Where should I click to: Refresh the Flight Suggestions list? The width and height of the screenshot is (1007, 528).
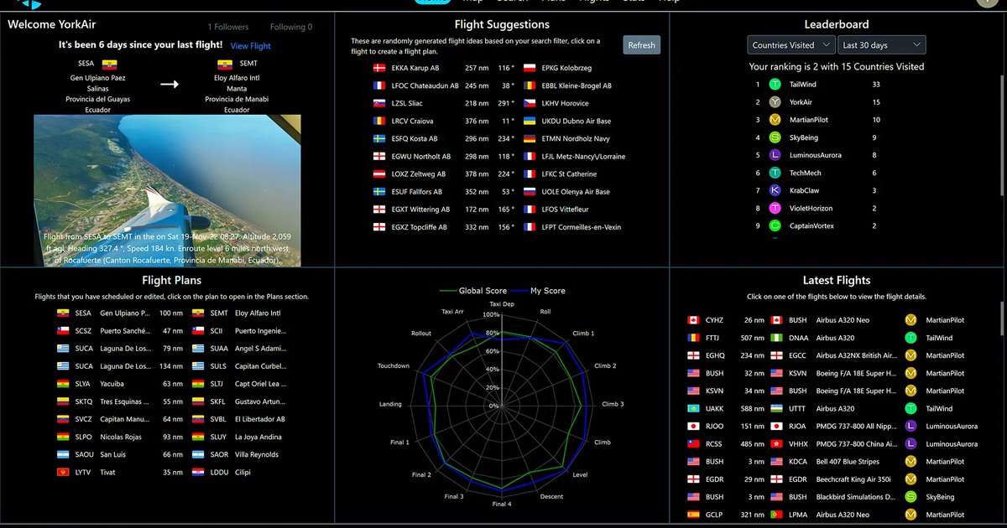[642, 45]
